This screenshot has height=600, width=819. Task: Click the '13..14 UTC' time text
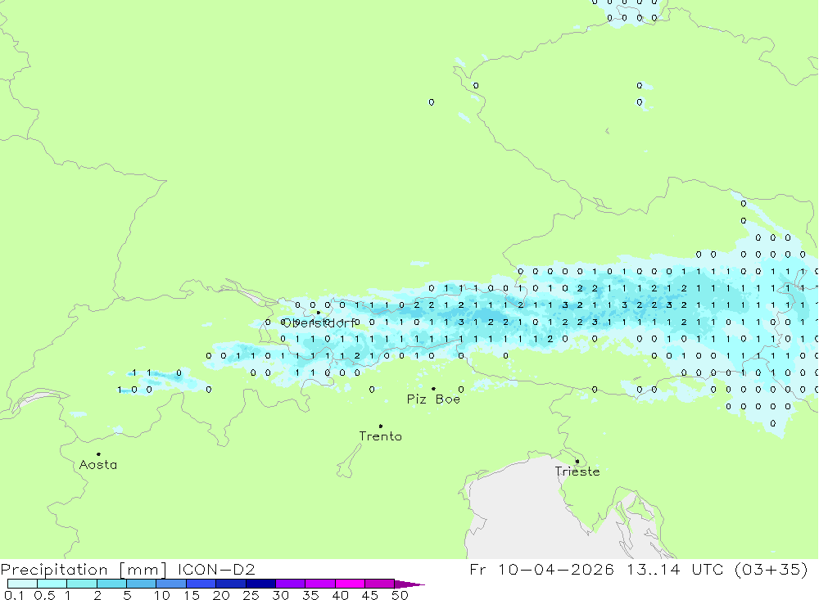tap(675, 569)
